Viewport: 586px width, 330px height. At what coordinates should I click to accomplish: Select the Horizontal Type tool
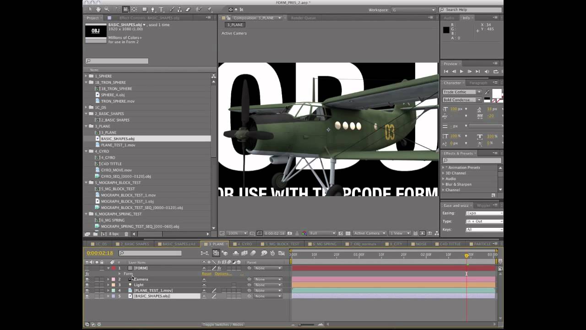(x=161, y=9)
